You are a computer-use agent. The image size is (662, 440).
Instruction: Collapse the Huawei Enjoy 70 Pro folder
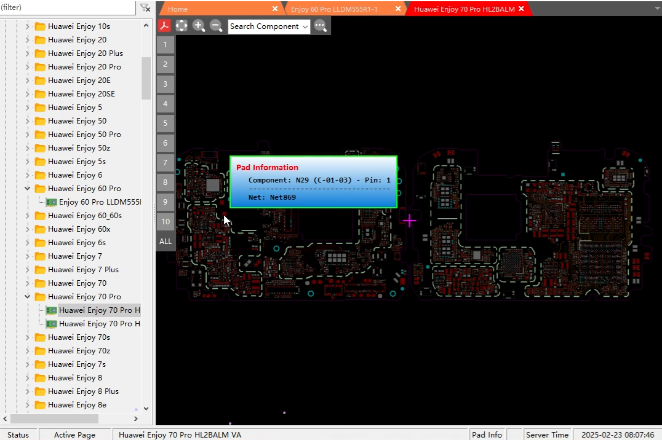27,297
